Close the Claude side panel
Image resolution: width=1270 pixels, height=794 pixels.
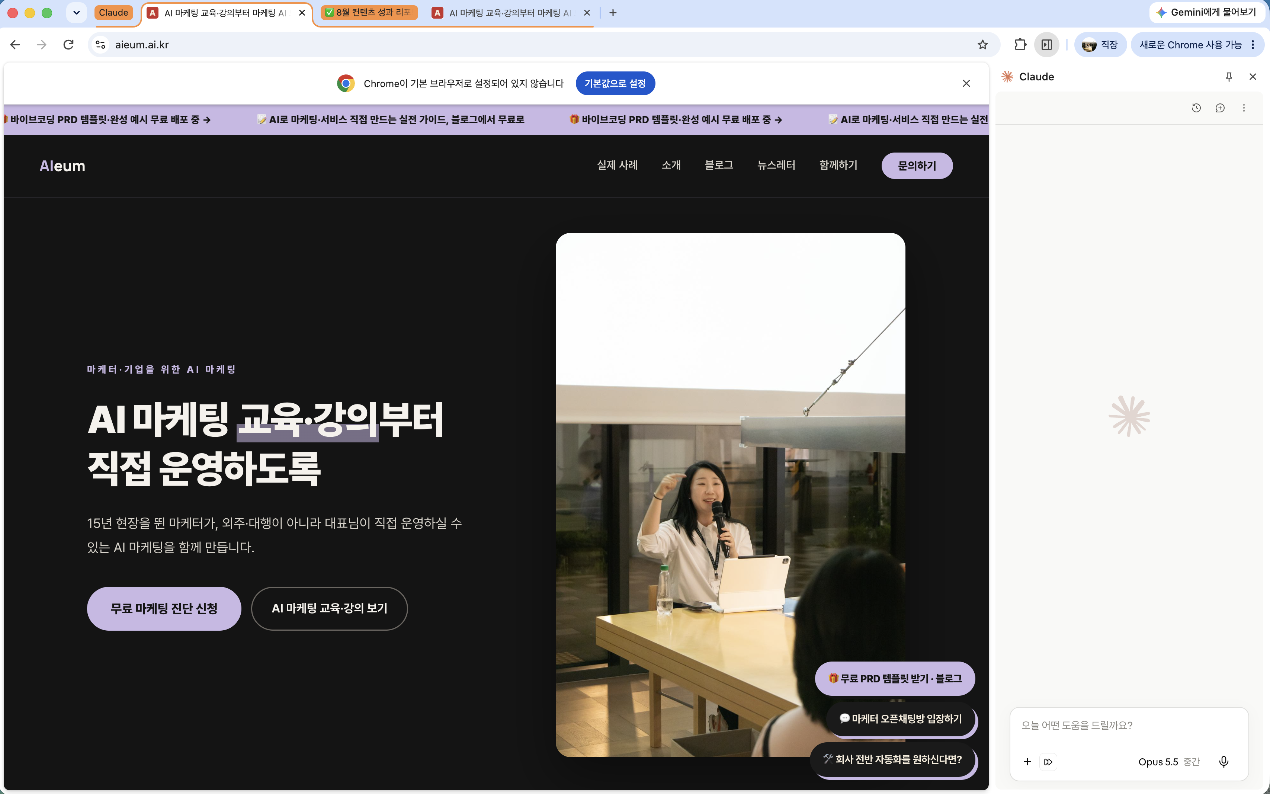[x=1253, y=77]
